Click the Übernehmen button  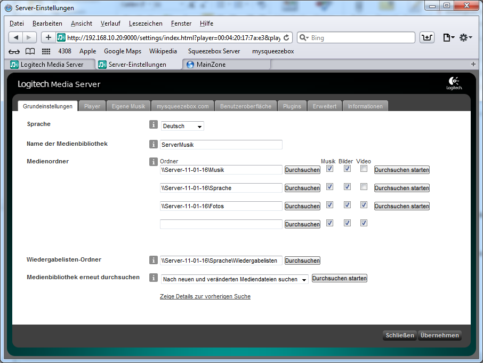point(439,335)
